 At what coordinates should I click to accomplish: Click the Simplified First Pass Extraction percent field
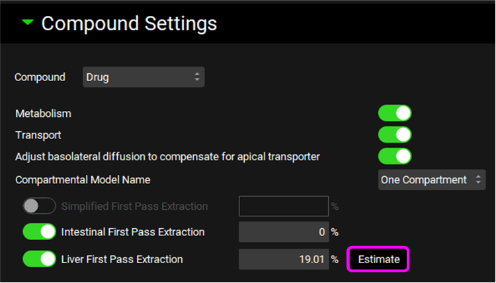[x=283, y=206]
